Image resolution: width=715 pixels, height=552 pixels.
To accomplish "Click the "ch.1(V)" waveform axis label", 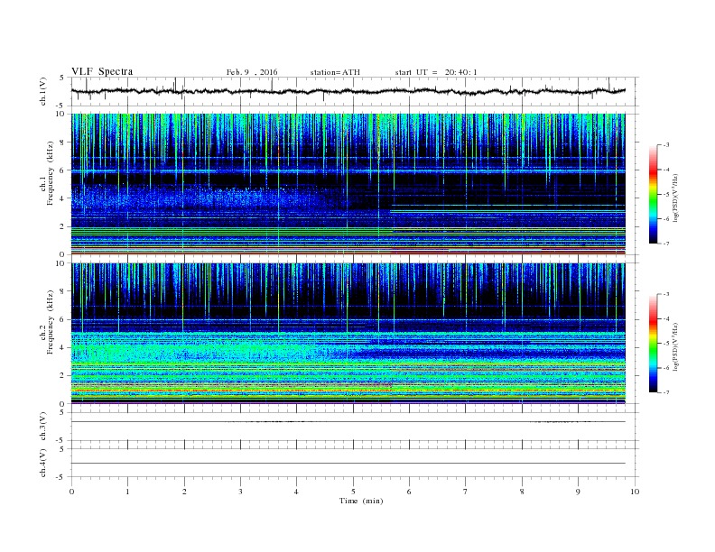I will (43, 91).
